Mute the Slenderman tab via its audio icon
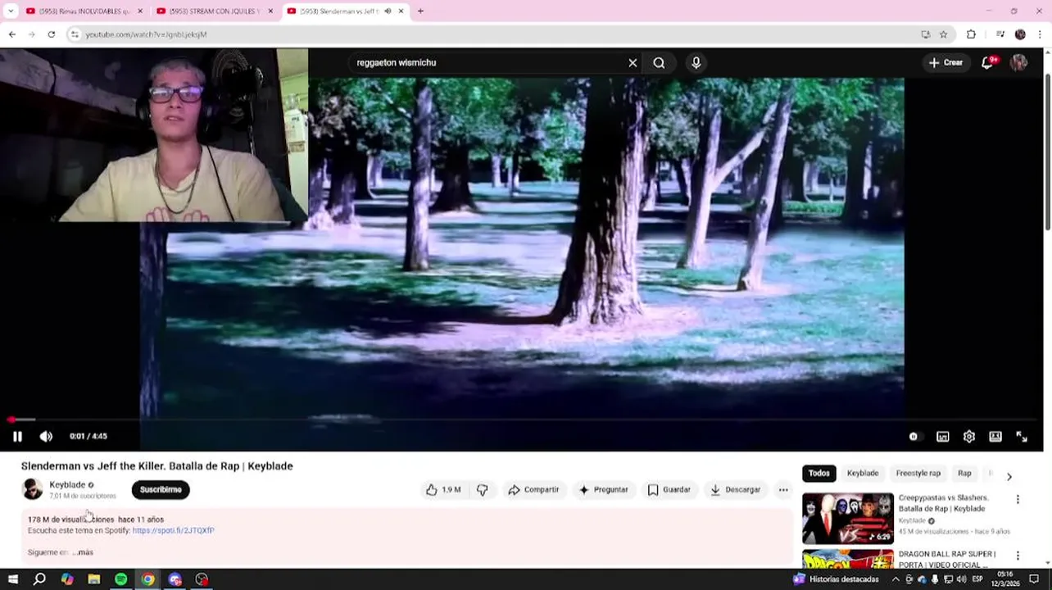 pos(388,11)
